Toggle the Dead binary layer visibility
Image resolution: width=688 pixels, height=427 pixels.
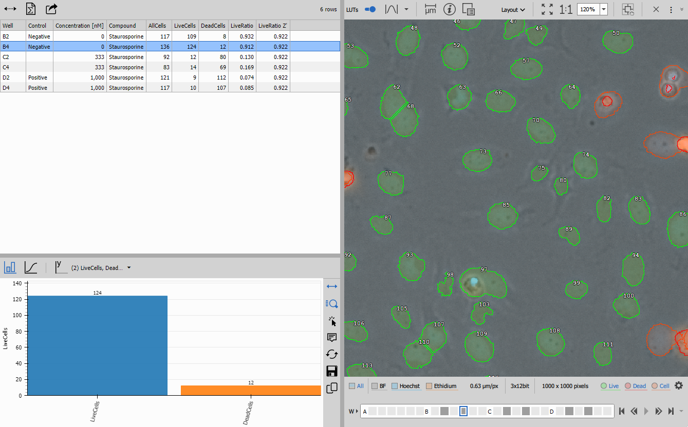pyautogui.click(x=628, y=386)
